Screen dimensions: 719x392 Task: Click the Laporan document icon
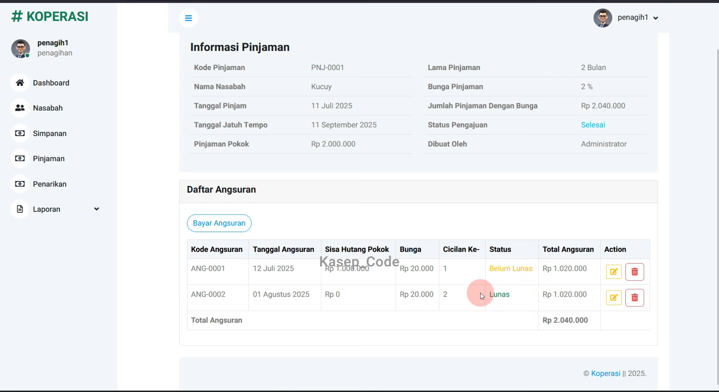(20, 209)
